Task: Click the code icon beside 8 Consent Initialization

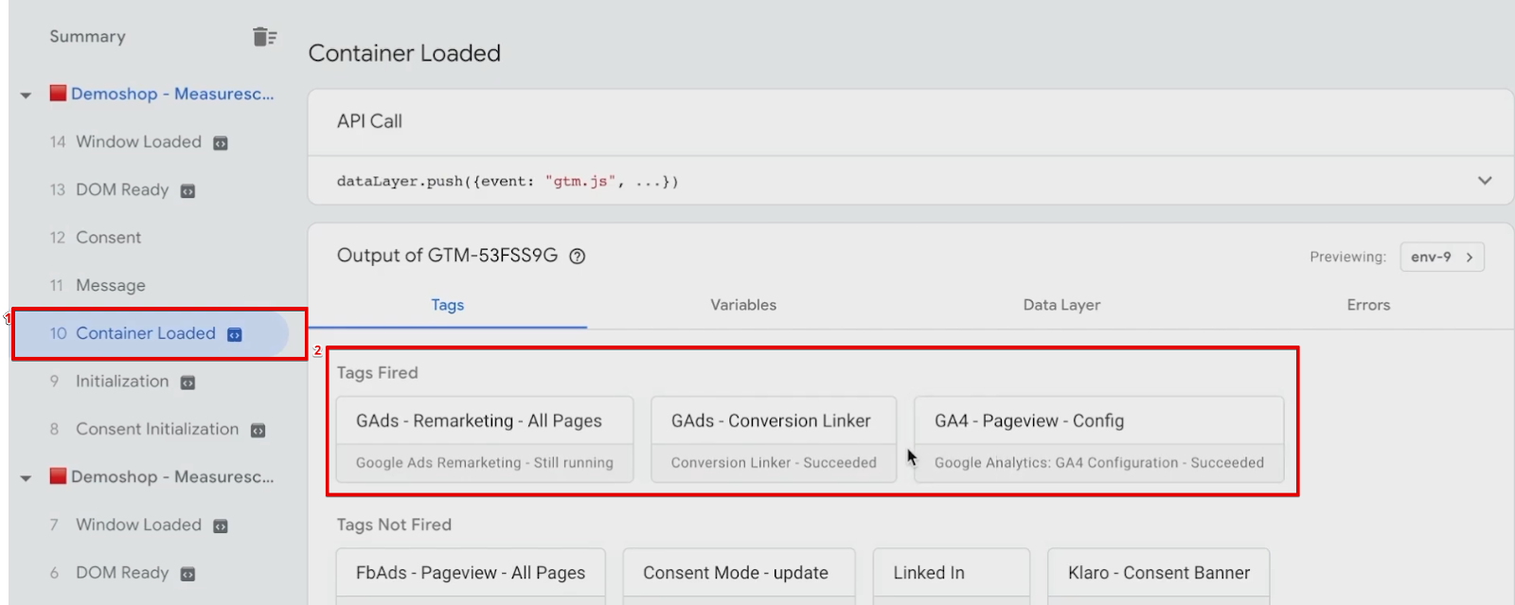Action: point(258,431)
